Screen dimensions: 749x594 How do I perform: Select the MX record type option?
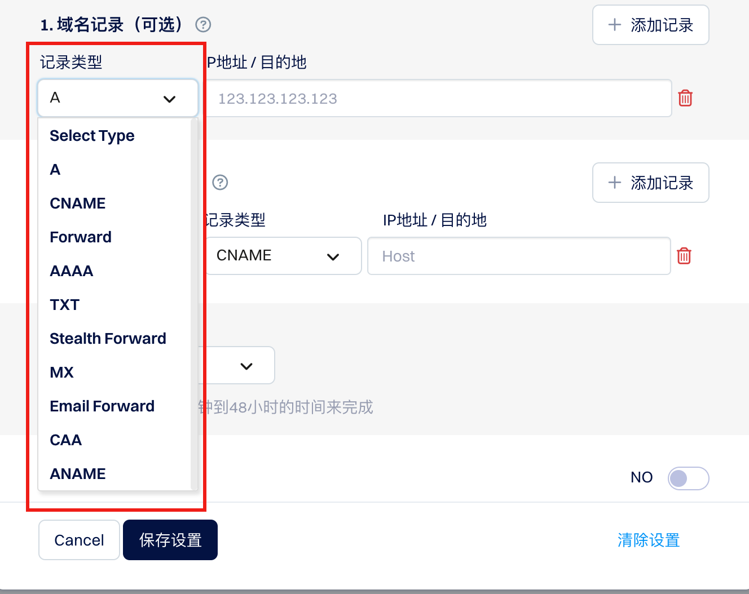tap(114, 373)
